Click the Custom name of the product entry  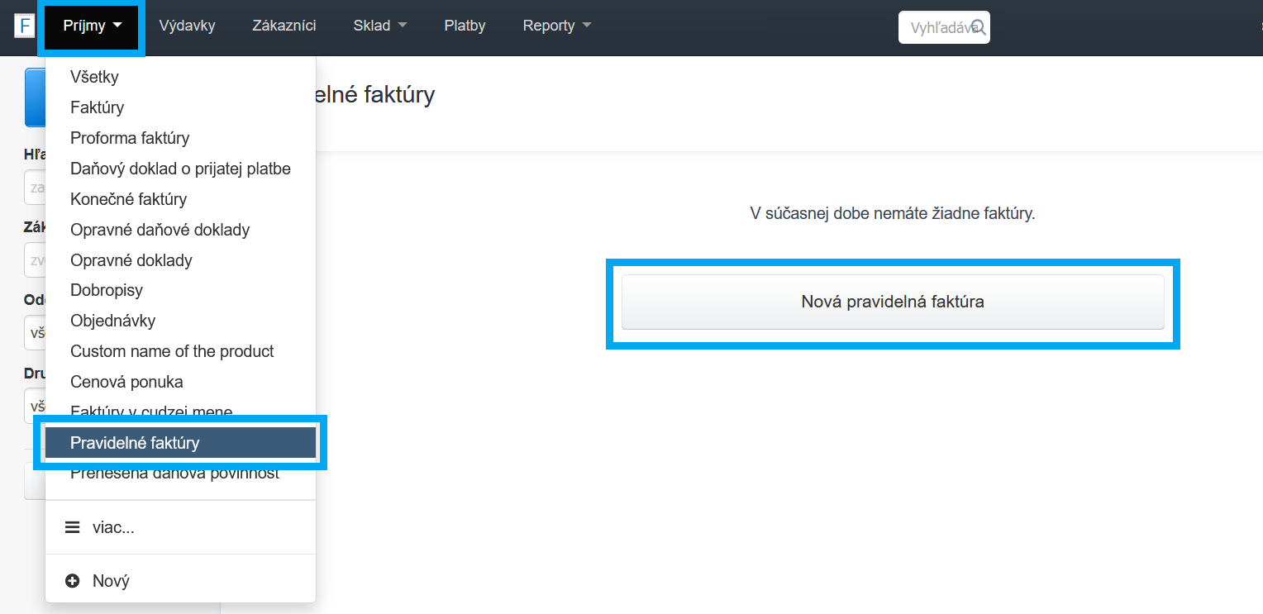(172, 351)
